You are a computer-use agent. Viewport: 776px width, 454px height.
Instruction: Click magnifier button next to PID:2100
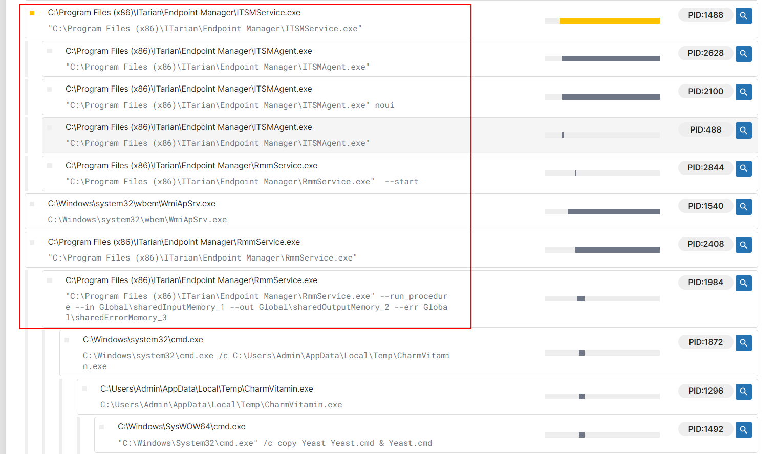click(x=743, y=92)
